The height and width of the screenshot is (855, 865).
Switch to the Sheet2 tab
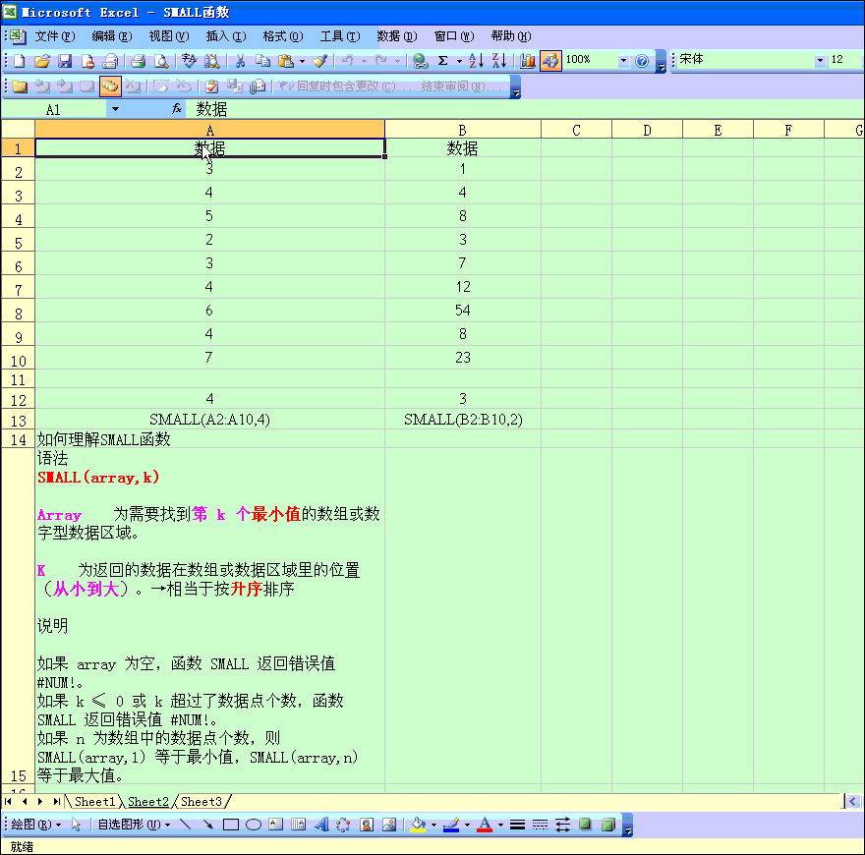(x=148, y=802)
